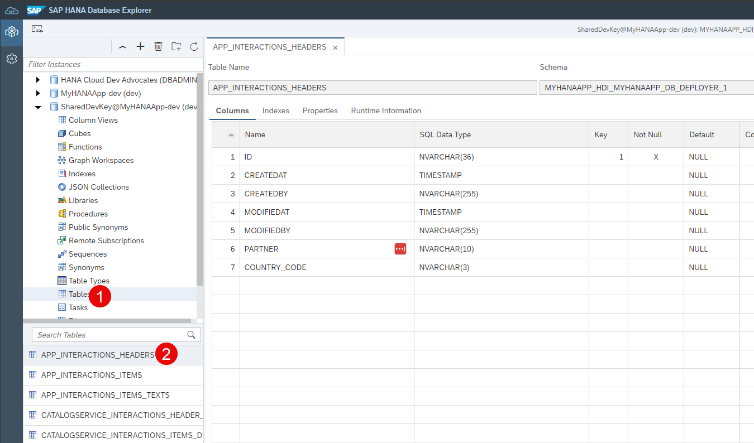Viewport: 754px width, 443px height.
Task: Create new folder group icon
Action: tap(176, 46)
